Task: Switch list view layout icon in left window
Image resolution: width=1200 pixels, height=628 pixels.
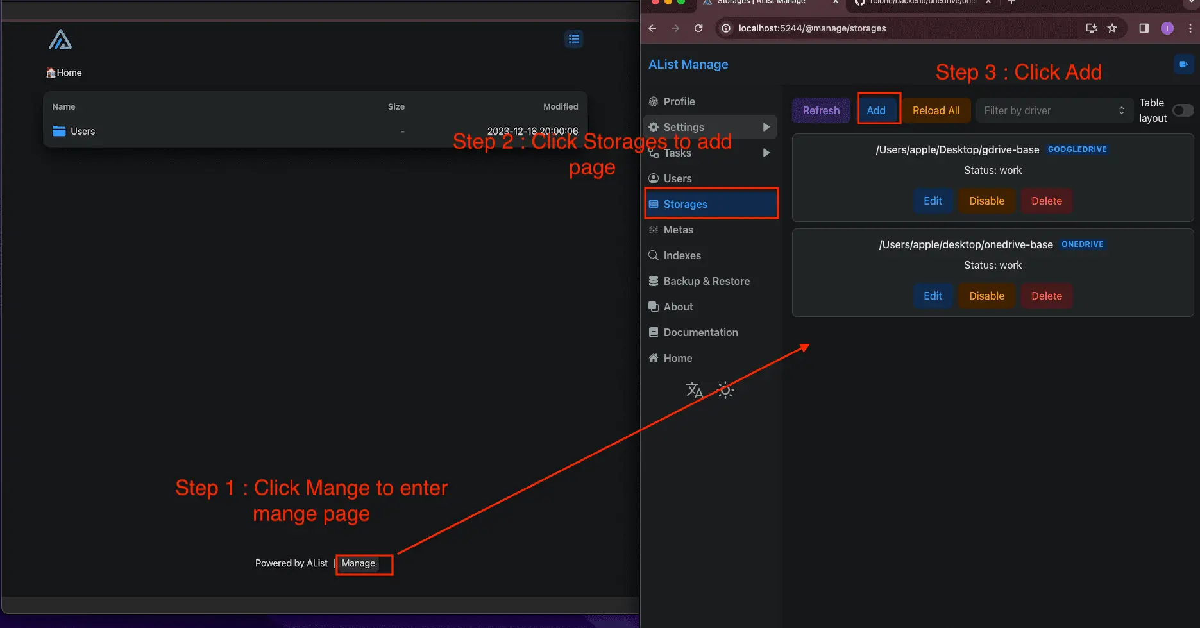Action: coord(574,39)
